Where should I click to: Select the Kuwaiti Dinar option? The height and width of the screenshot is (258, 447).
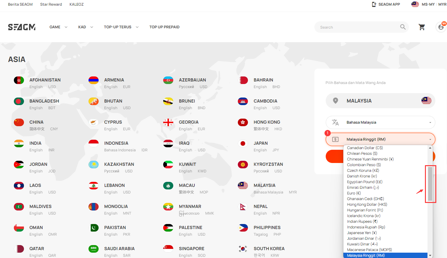385,244
